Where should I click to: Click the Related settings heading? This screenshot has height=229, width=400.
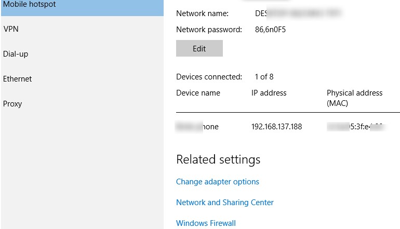[218, 159]
